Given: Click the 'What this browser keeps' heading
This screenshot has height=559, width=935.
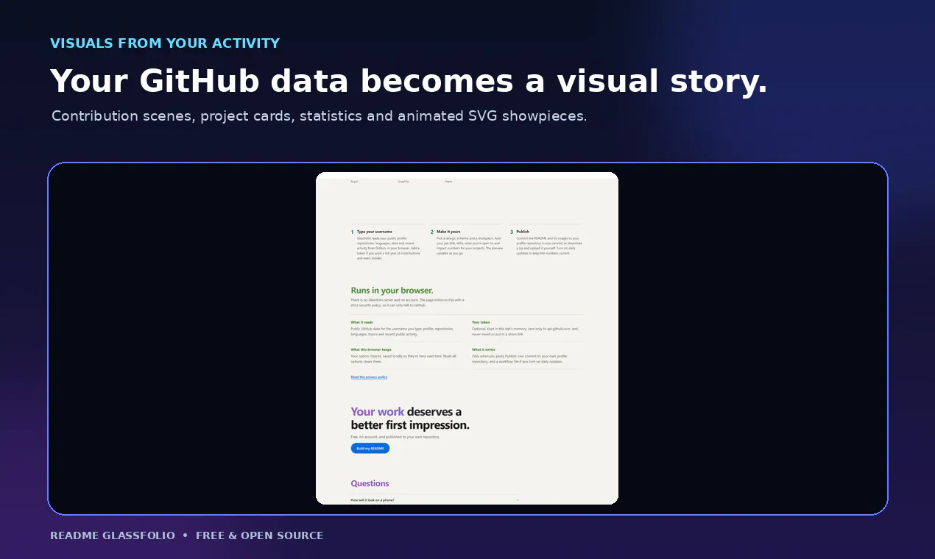Looking at the screenshot, I should pyautogui.click(x=371, y=349).
